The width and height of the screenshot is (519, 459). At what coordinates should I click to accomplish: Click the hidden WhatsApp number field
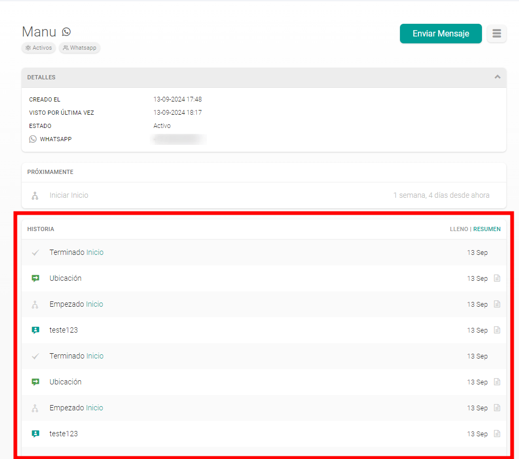click(178, 139)
